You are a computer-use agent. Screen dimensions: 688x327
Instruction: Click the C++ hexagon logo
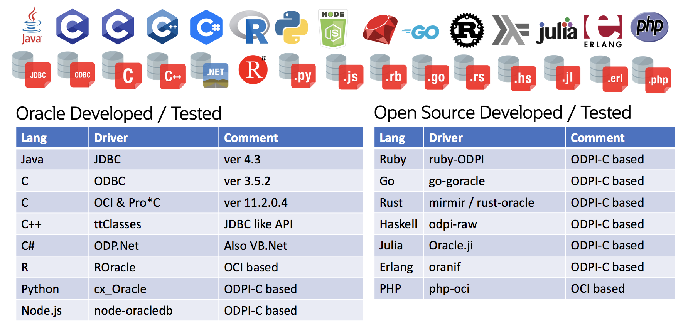pyautogui.click(x=162, y=27)
